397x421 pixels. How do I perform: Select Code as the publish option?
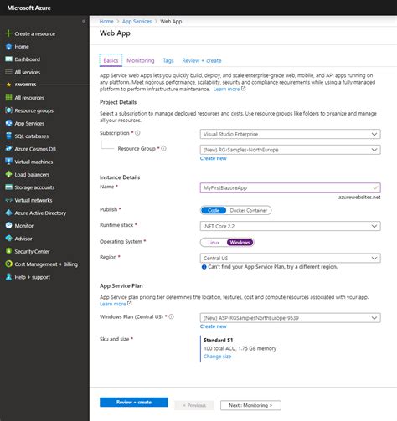click(x=214, y=210)
